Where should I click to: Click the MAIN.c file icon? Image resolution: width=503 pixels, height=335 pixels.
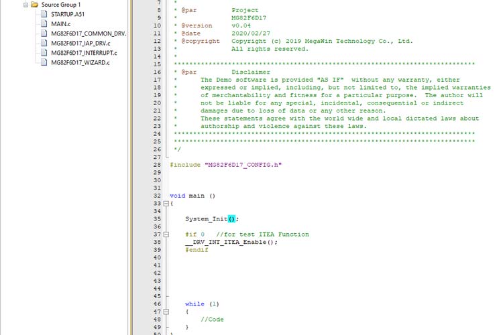coord(44,23)
